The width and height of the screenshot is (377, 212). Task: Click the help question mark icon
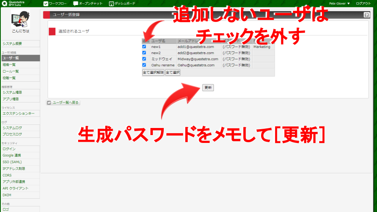[x=366, y=15]
